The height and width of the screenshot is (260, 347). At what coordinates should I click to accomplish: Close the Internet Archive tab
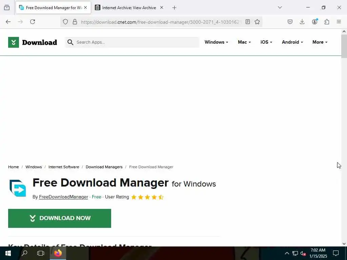(x=162, y=7)
